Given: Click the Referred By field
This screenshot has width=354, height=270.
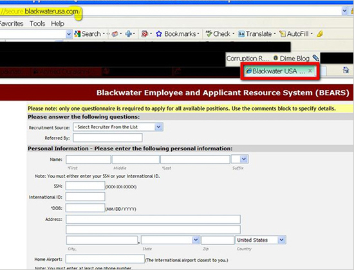Looking at the screenshot, I should (107, 138).
